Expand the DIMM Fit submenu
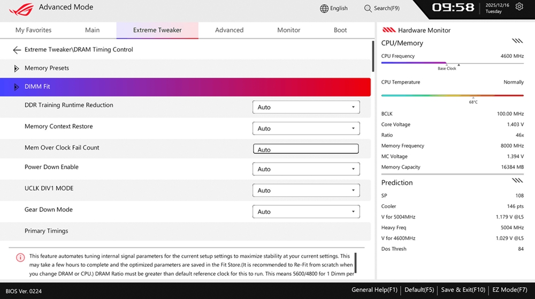 click(x=17, y=87)
